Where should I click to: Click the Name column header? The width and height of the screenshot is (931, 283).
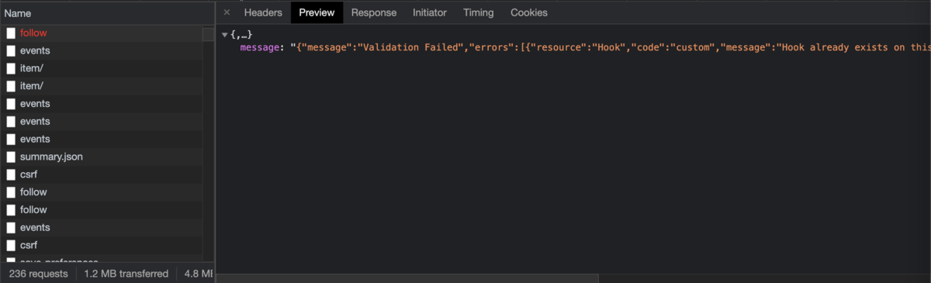point(107,13)
